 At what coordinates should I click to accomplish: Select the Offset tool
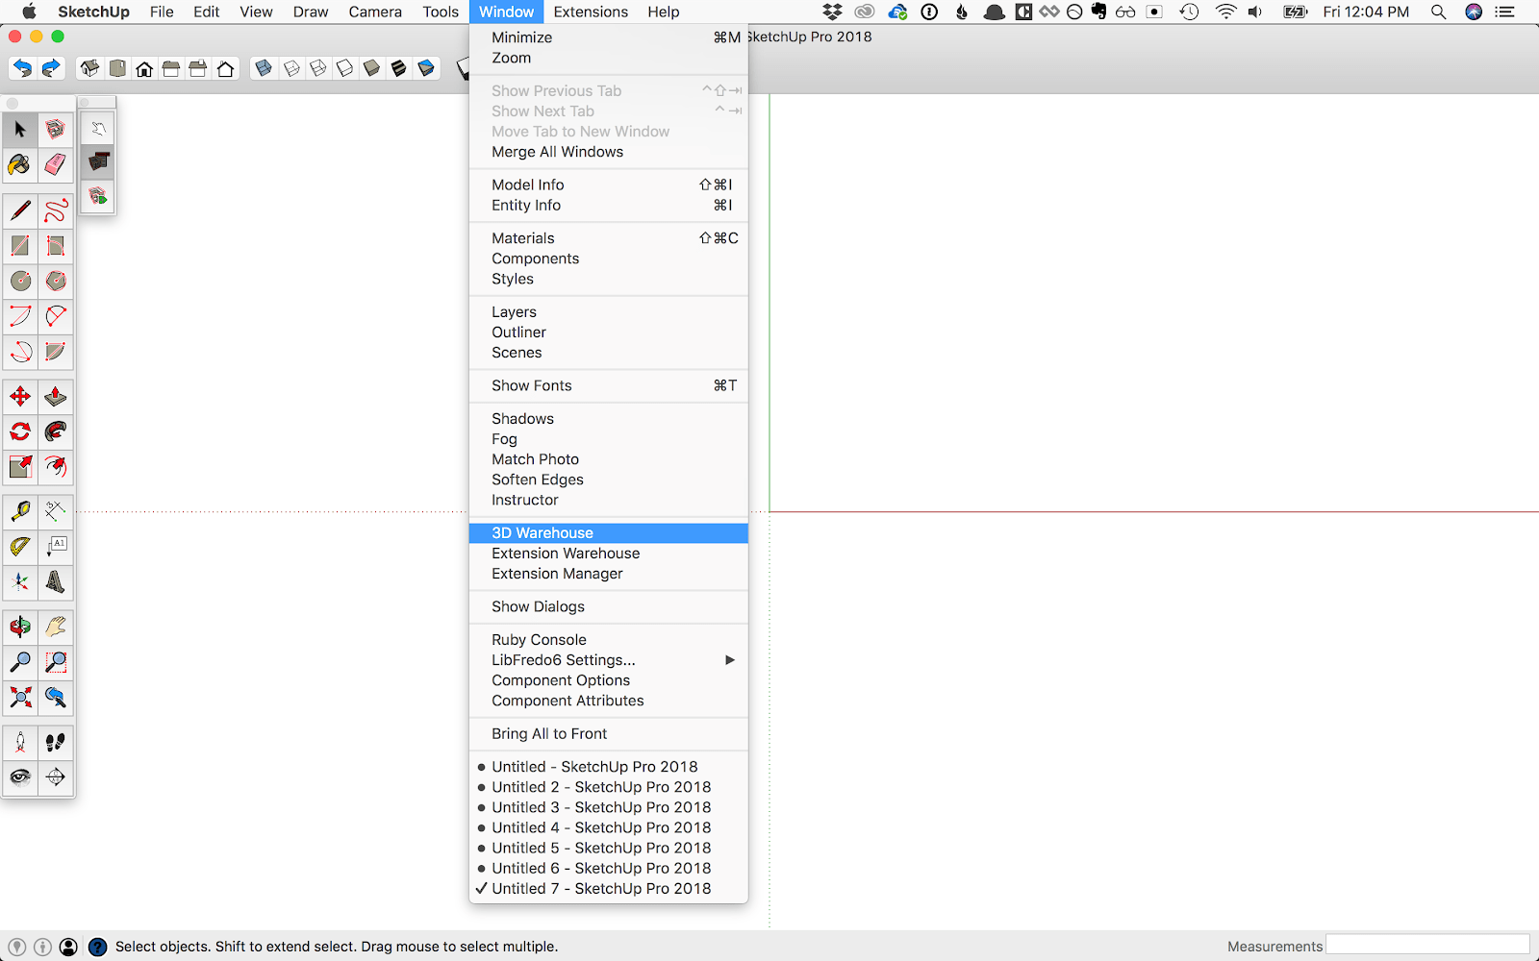pyautogui.click(x=56, y=467)
